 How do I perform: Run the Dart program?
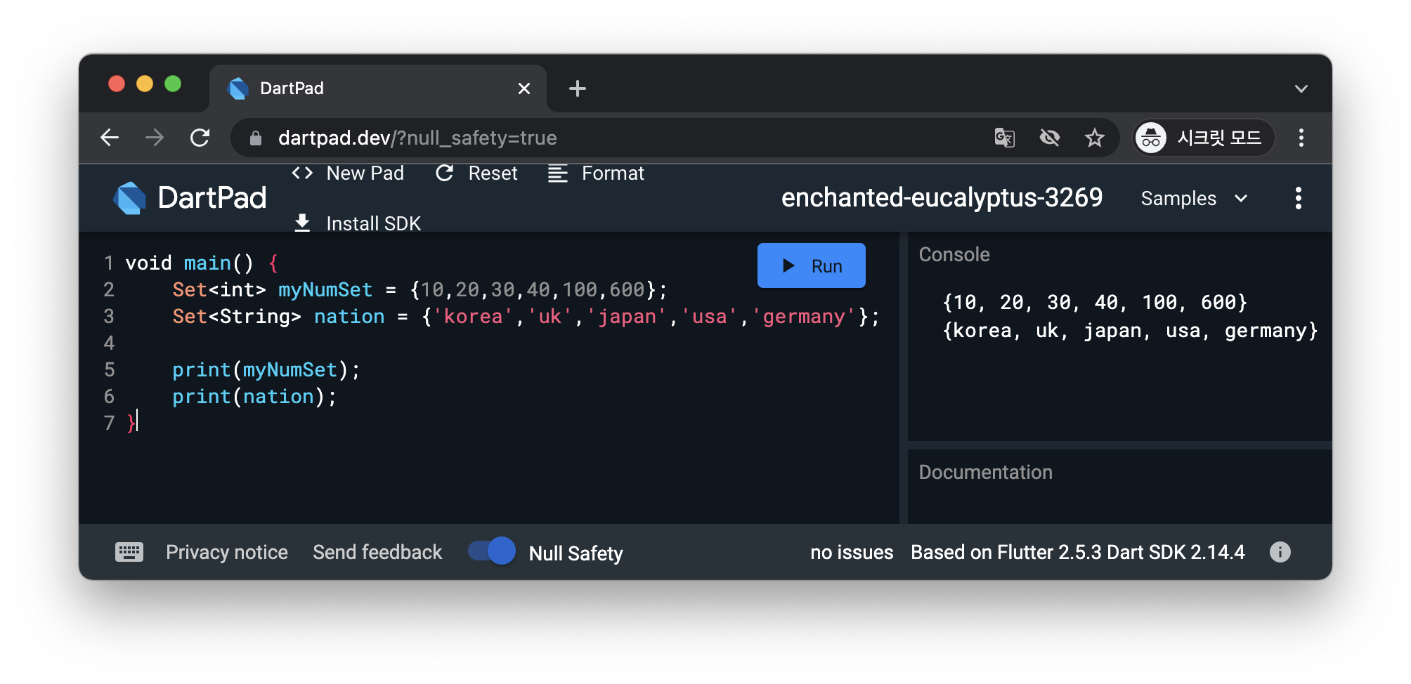(x=812, y=265)
